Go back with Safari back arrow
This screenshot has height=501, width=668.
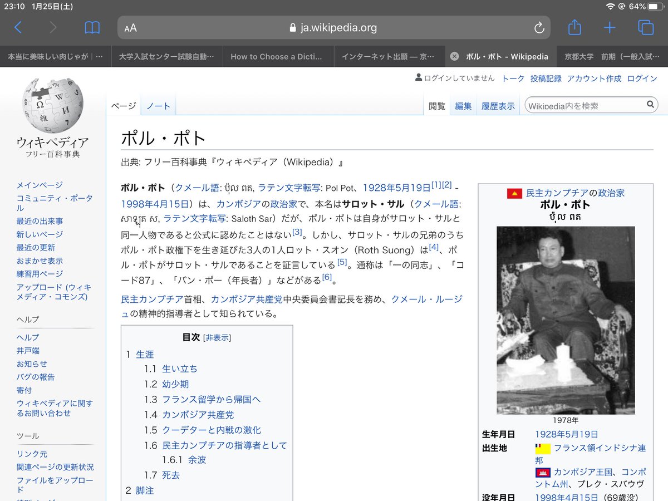18,27
